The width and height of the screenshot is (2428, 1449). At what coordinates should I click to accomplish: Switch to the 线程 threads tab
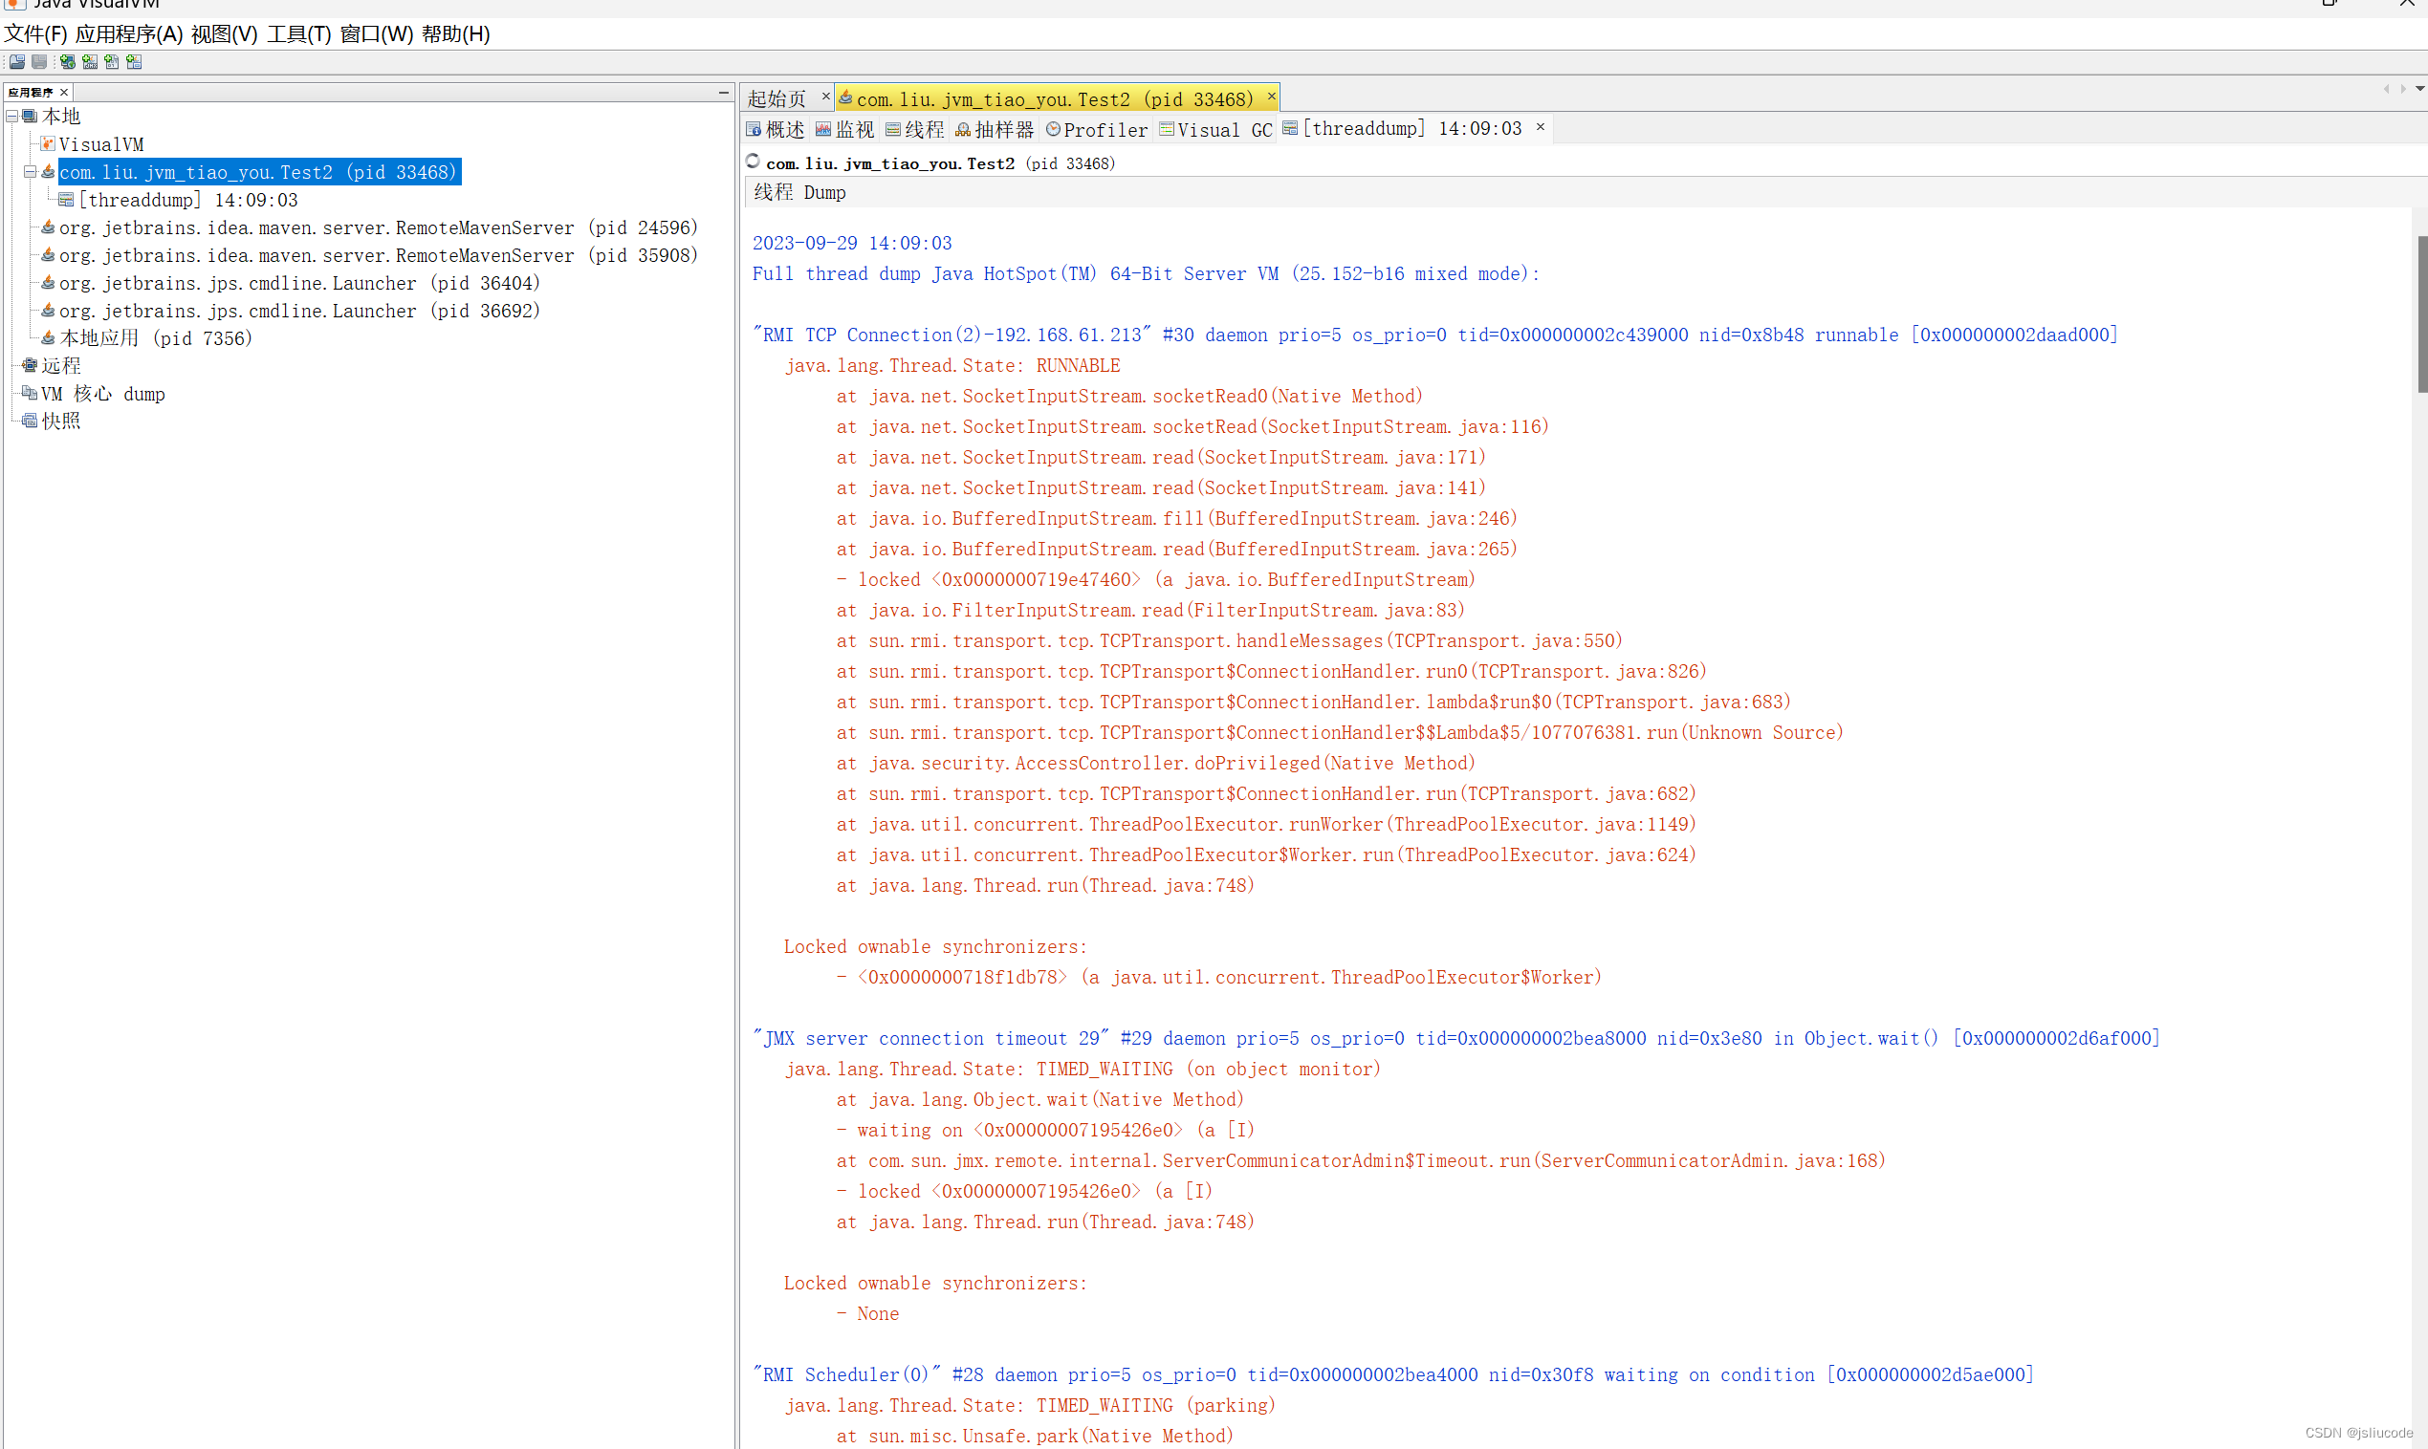pos(915,129)
